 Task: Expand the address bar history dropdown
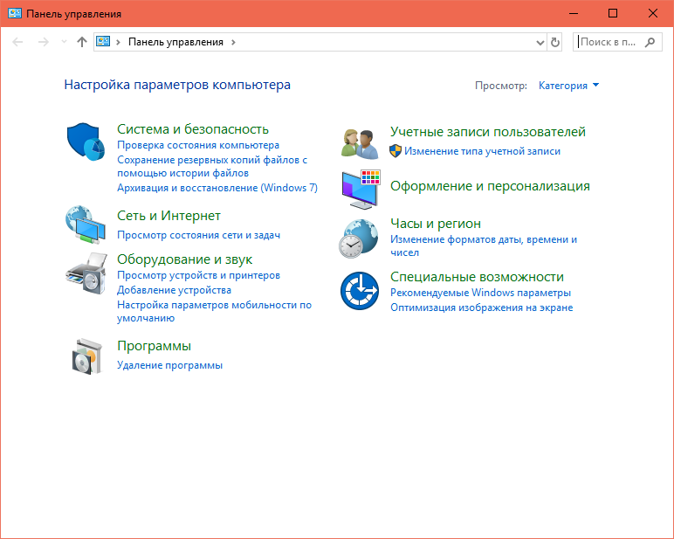[x=540, y=42]
